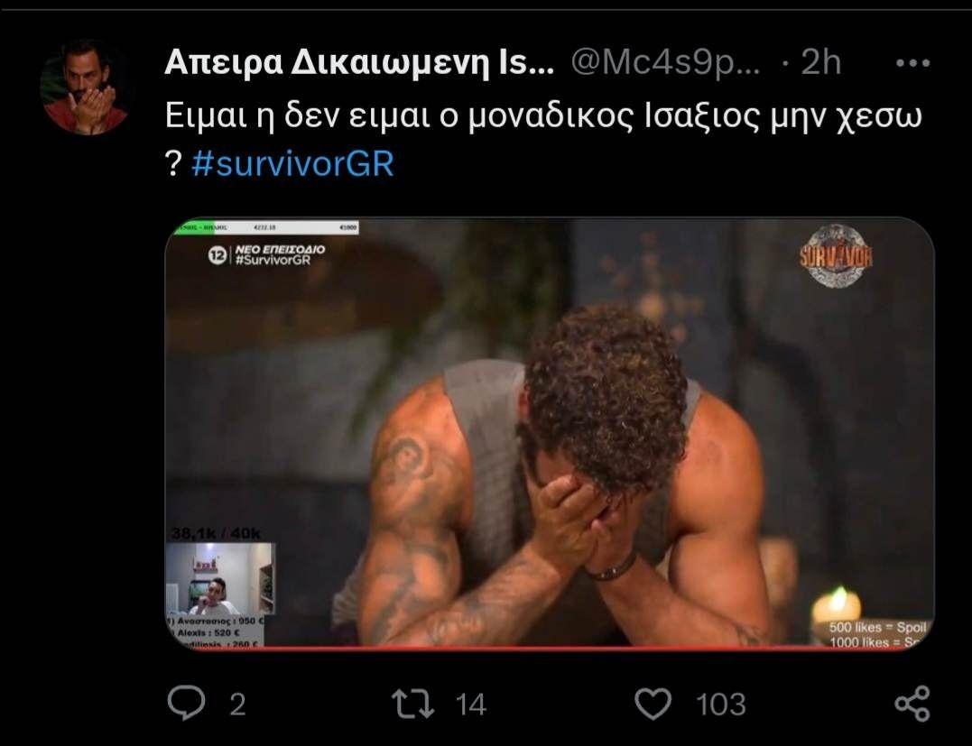View the reply count 2
Image resolution: width=972 pixels, height=746 pixels.
click(x=237, y=705)
